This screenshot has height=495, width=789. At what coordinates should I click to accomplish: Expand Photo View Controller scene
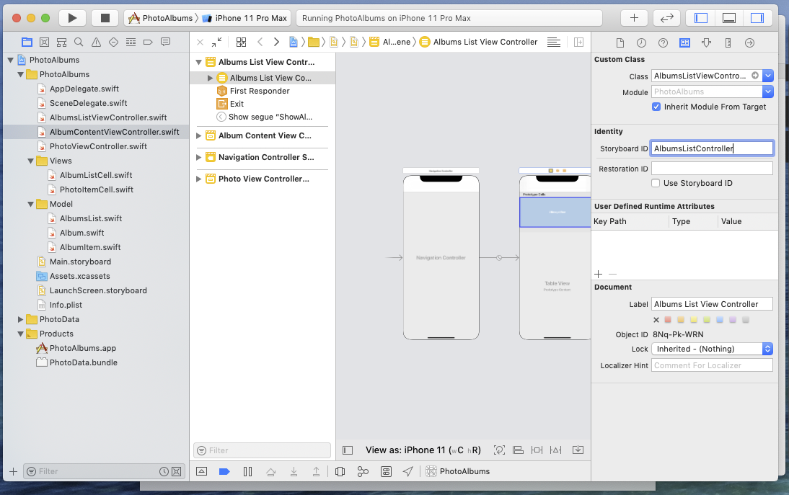click(199, 179)
